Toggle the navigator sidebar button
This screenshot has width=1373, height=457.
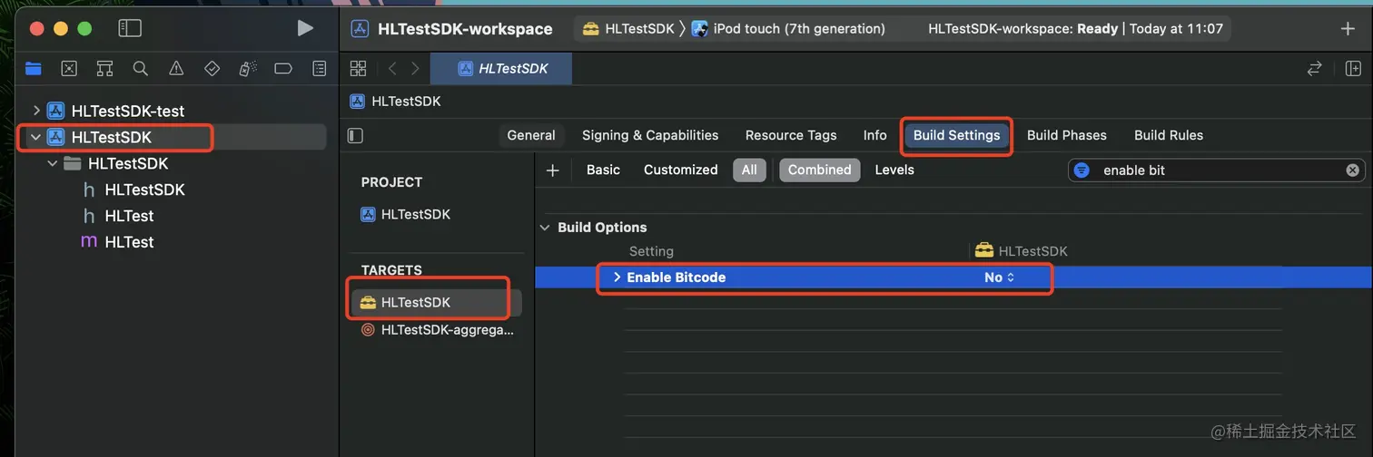click(x=130, y=28)
